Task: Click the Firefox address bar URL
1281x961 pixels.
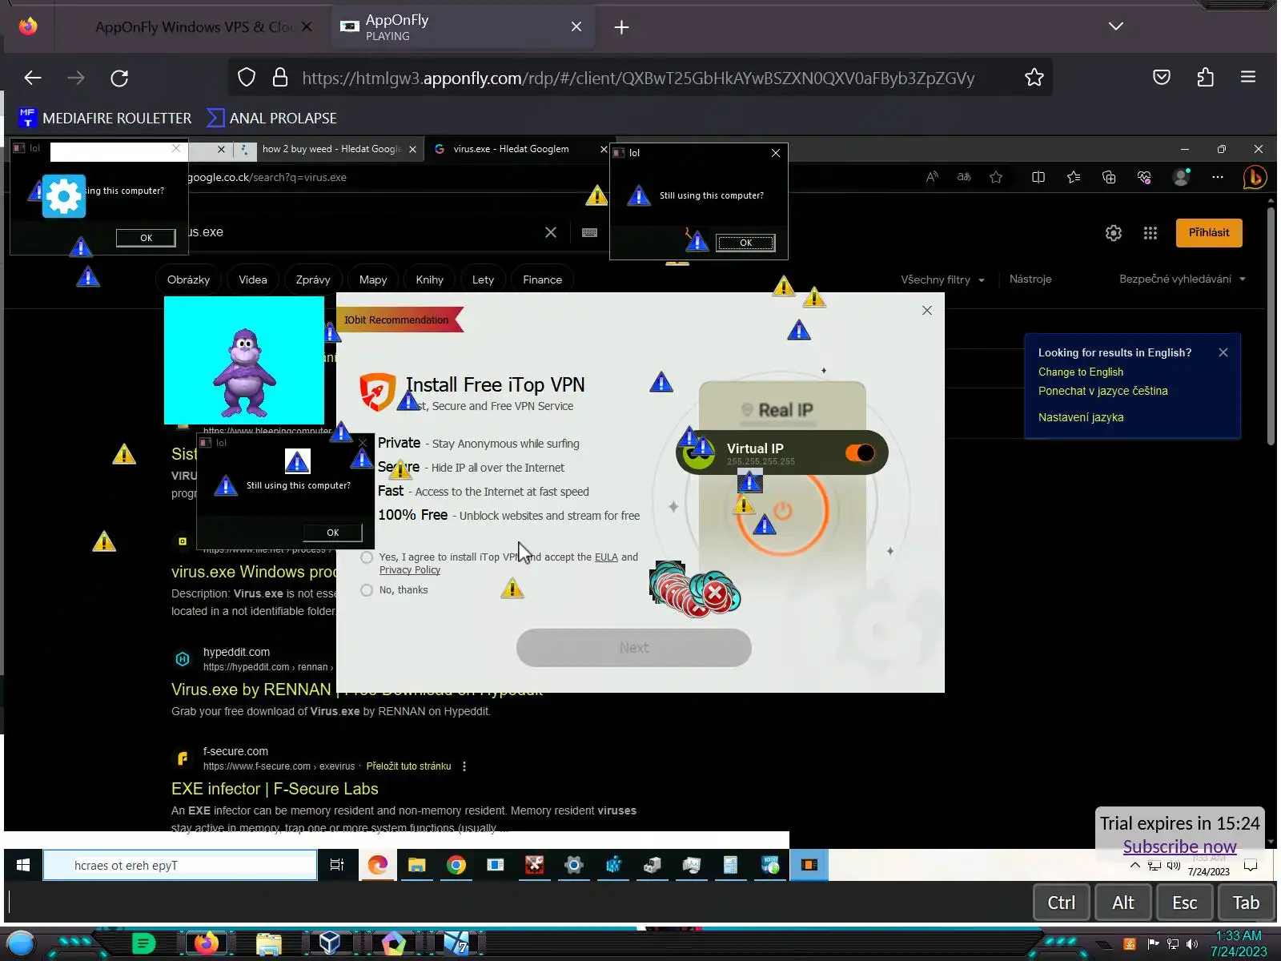Action: (x=638, y=78)
